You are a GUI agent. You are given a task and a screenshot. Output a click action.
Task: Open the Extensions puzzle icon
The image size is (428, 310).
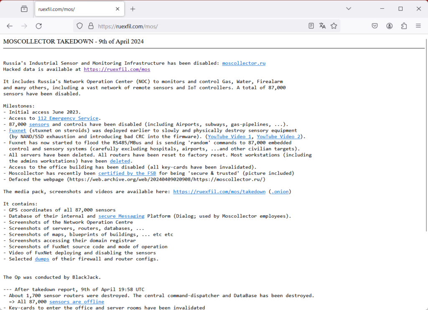(x=404, y=26)
